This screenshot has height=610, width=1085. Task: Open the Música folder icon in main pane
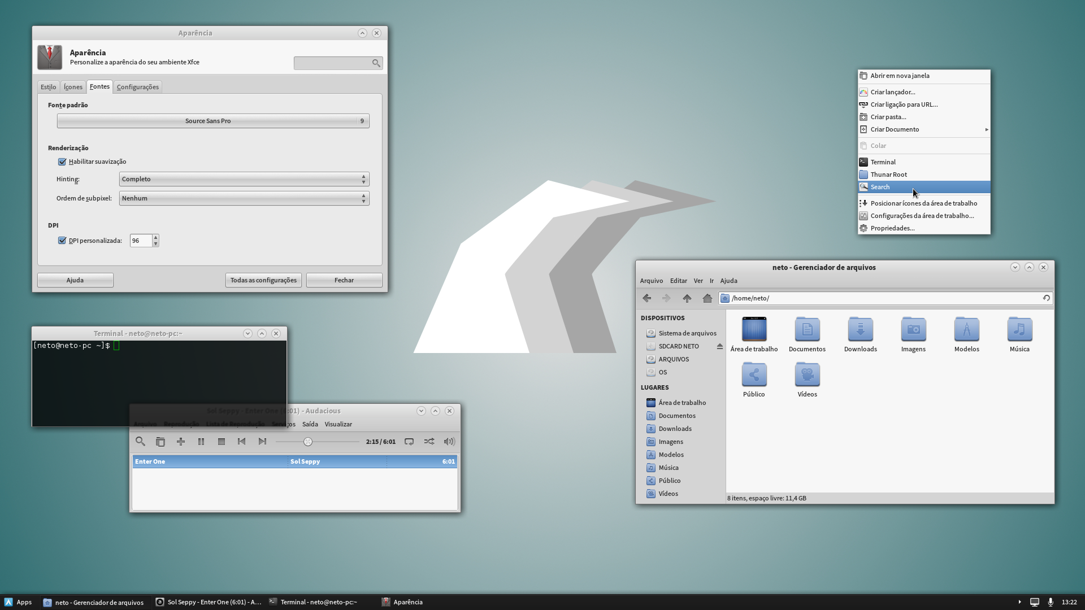pos(1020,334)
